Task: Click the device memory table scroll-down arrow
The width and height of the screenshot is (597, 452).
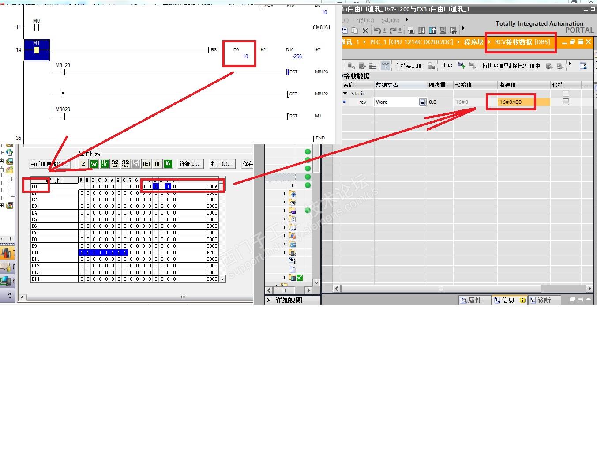Action: pyautogui.click(x=223, y=279)
